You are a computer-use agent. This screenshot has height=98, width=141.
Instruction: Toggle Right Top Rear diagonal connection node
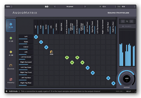click(113, 83)
